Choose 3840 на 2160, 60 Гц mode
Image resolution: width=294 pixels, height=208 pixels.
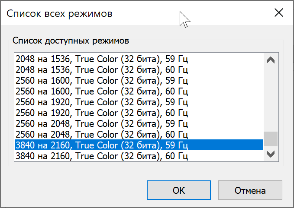pos(102,155)
